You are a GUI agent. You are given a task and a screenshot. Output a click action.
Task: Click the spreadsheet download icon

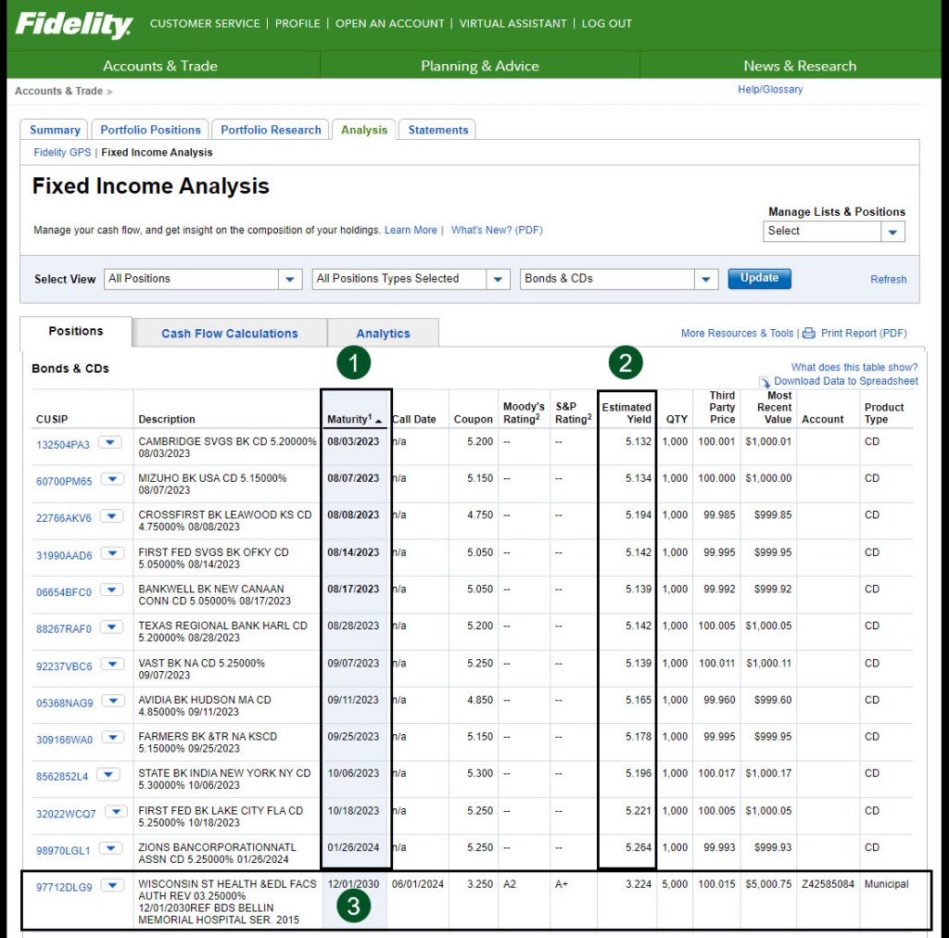click(x=765, y=382)
